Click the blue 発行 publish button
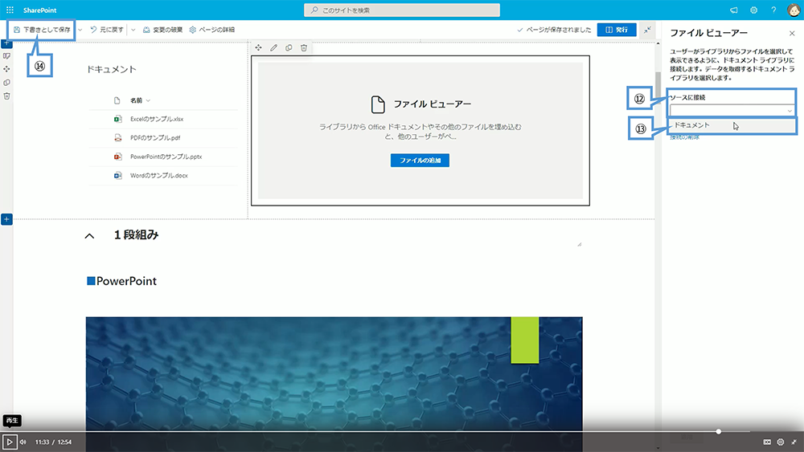 [x=617, y=30]
